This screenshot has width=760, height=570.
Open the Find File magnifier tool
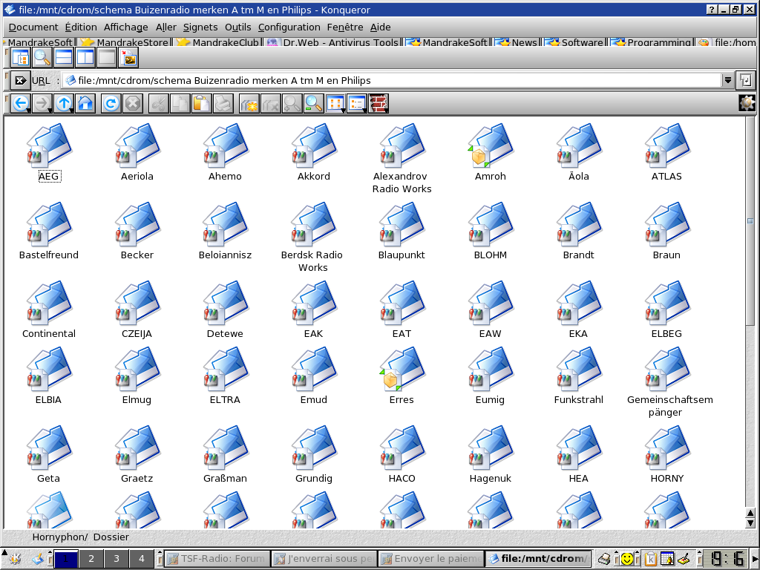[x=42, y=58]
